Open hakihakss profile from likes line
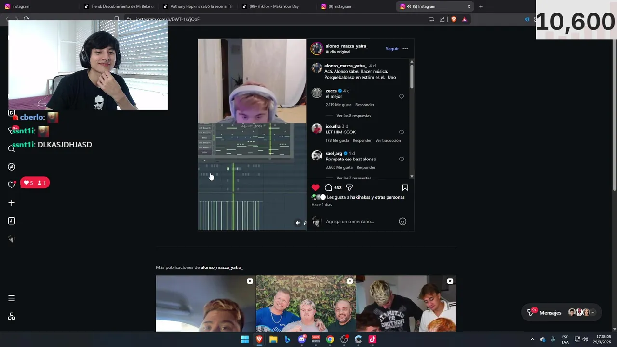The width and height of the screenshot is (617, 347). pos(360,197)
